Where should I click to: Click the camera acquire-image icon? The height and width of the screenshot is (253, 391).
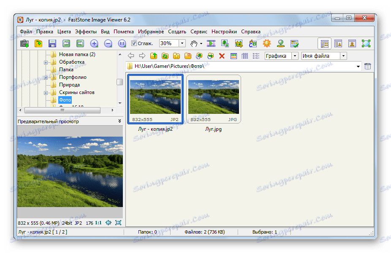[x=24, y=43]
